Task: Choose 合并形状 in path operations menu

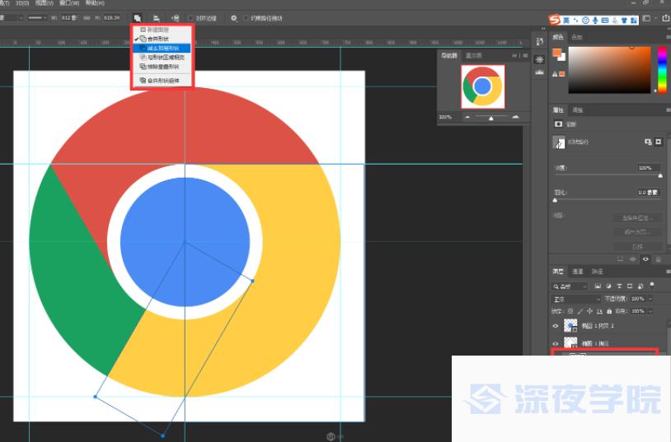Action: [162, 39]
